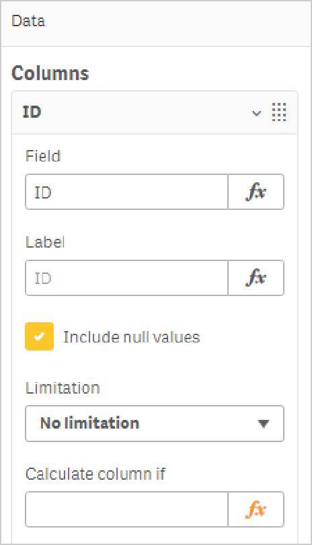The width and height of the screenshot is (312, 545).
Task: Click the No limitation dropdown arrow
Action: tap(264, 424)
